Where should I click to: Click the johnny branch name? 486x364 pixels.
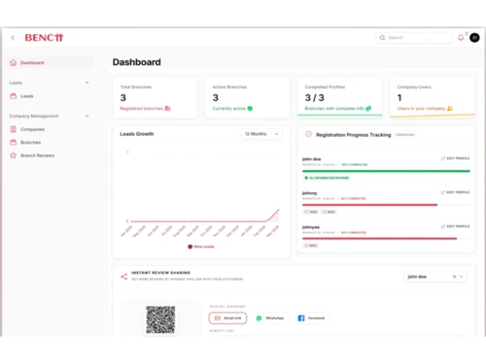309,193
